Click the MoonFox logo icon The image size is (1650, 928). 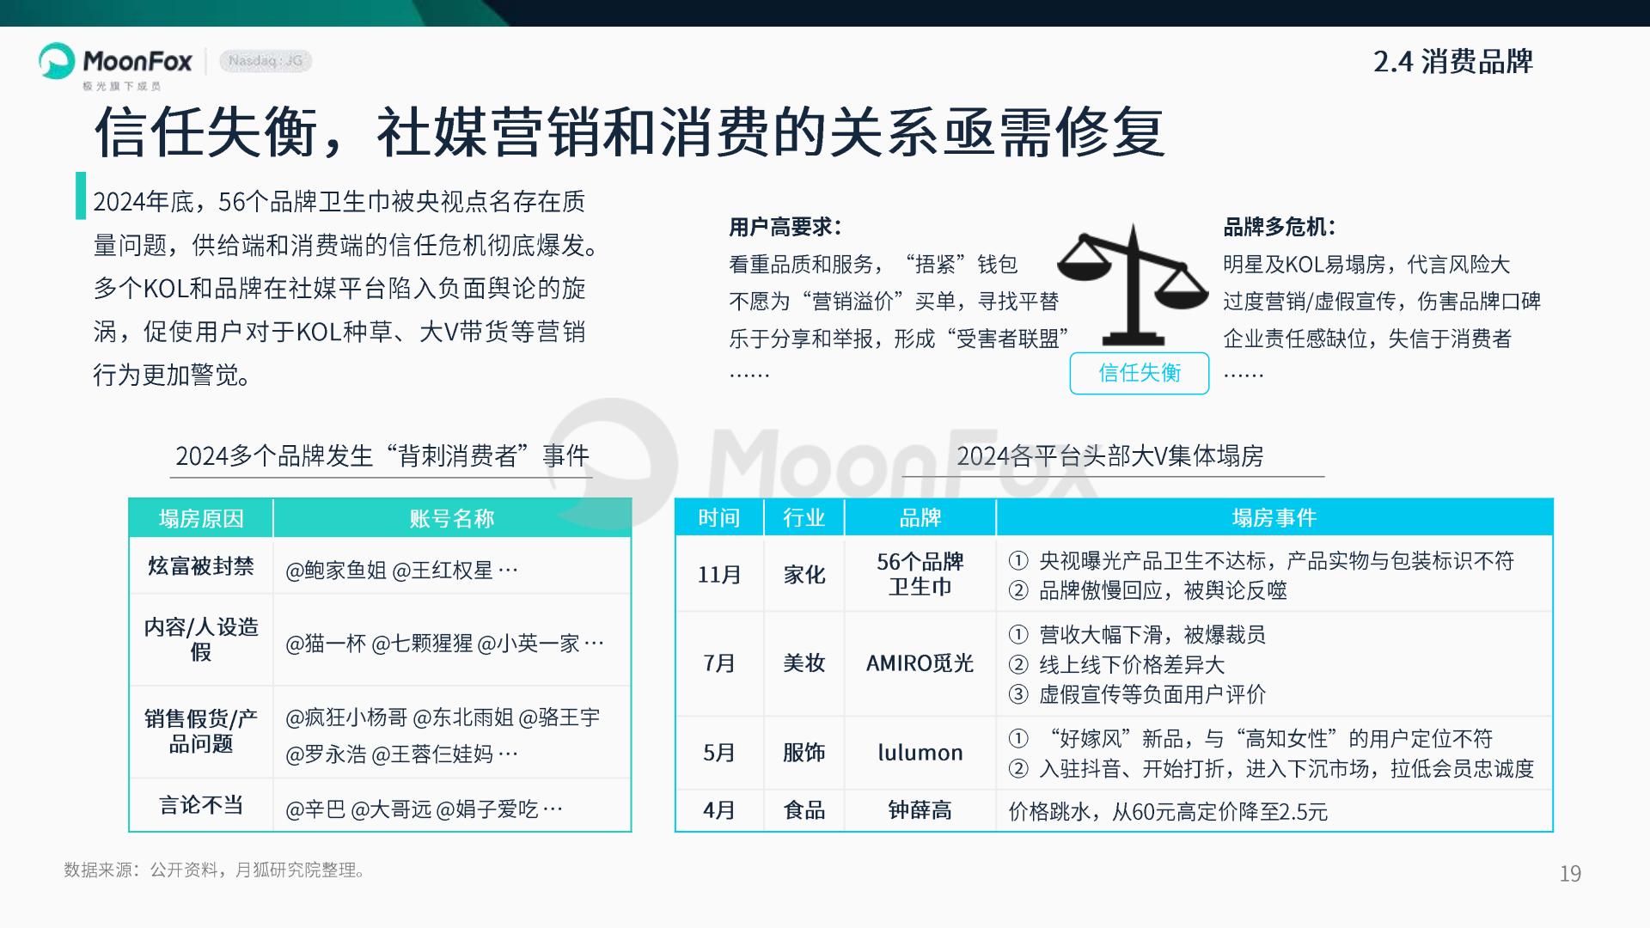tap(57, 61)
